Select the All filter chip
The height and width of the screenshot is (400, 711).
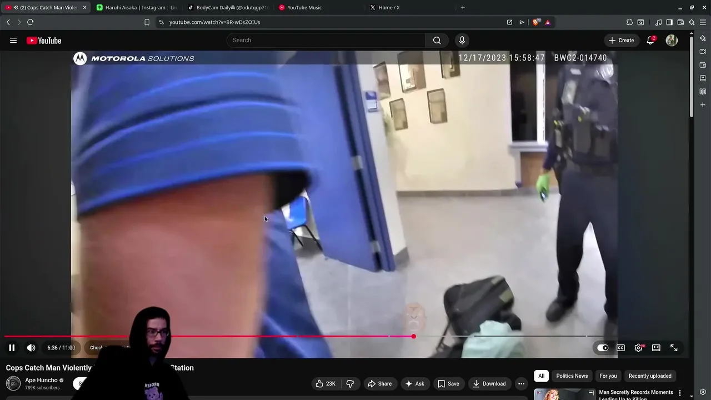(541, 376)
